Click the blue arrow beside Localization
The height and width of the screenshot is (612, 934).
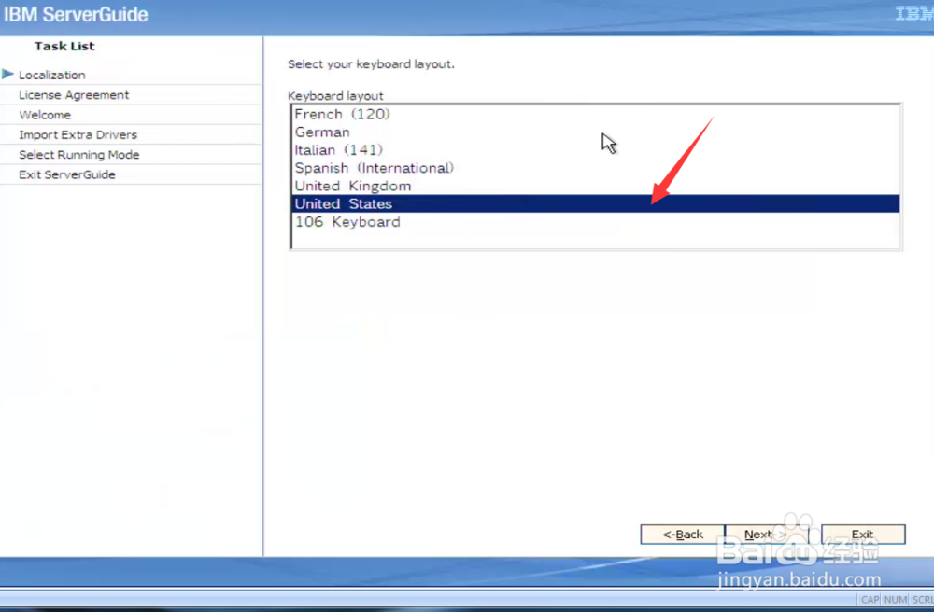tap(7, 75)
